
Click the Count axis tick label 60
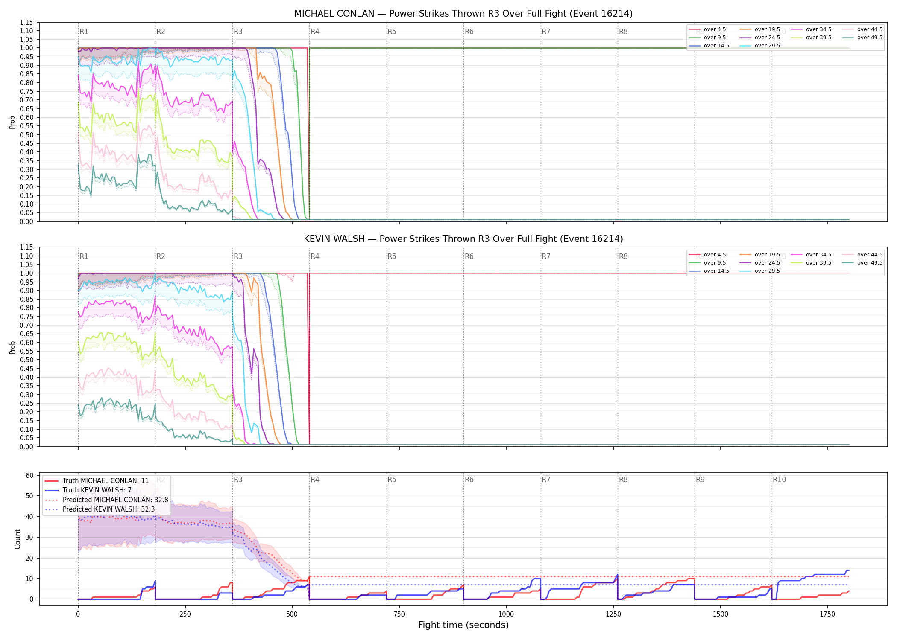(29, 475)
